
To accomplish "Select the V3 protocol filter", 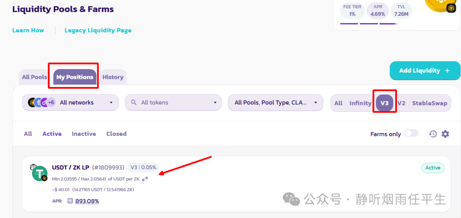I will [x=385, y=103].
